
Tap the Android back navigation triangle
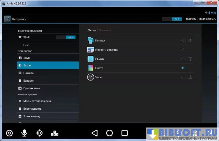point(94,133)
